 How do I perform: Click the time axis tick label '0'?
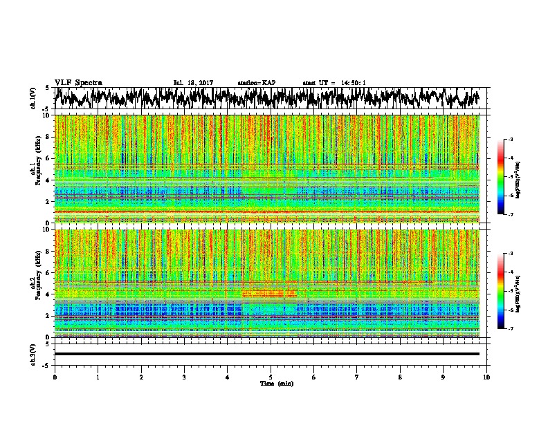pos(55,377)
